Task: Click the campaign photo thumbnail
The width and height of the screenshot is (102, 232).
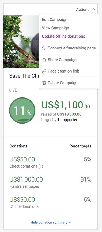Action: [x=21, y=42]
